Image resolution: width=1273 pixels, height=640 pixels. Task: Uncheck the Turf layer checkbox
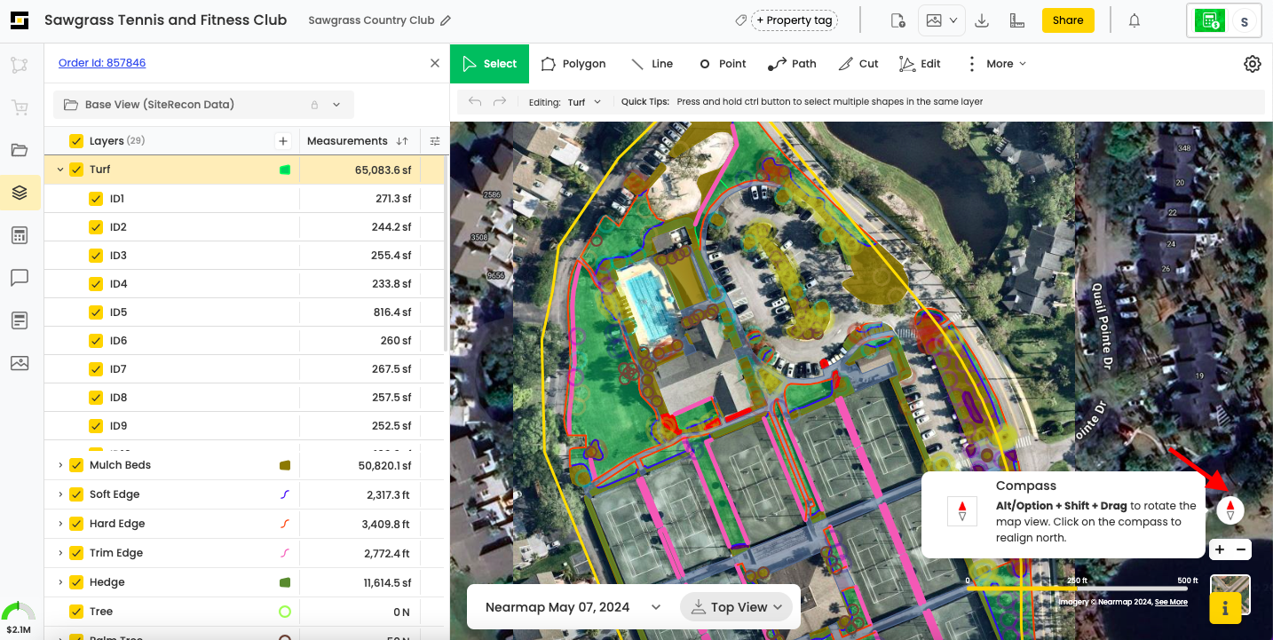click(x=76, y=170)
